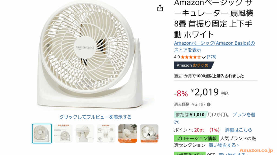The image size is (277, 155).
Task: Select the third thumbnail showing side view
Action: pyautogui.click(x=85, y=133)
